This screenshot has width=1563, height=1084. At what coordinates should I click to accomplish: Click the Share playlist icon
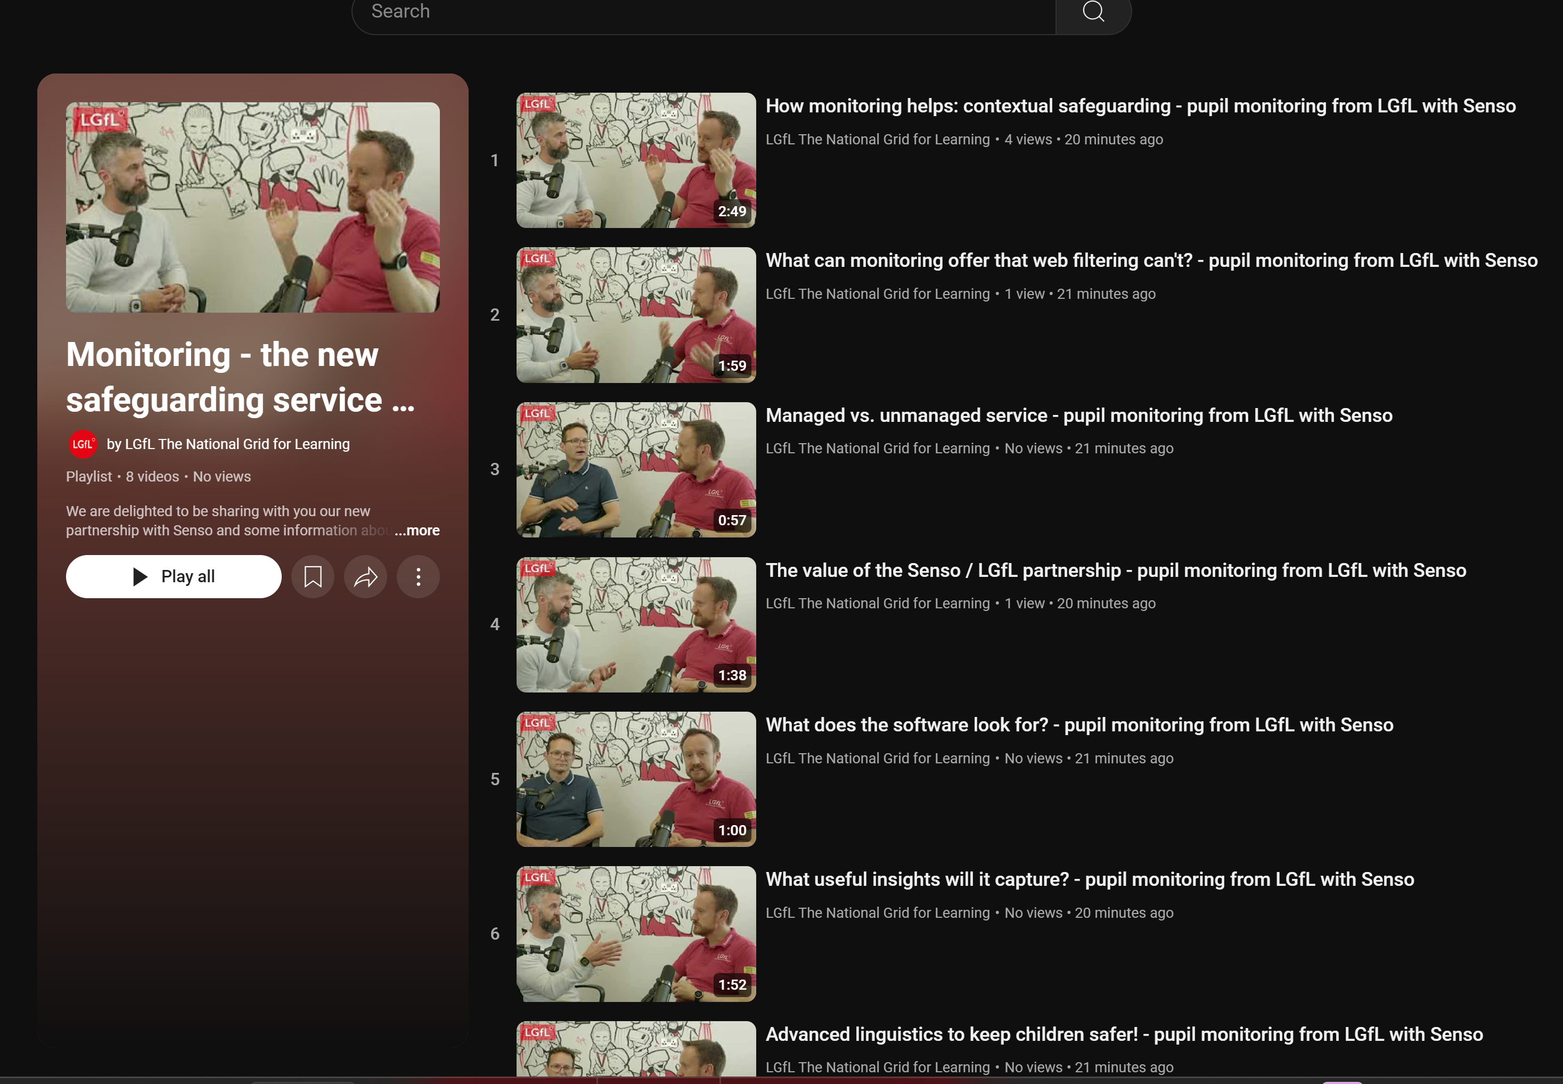pos(366,576)
